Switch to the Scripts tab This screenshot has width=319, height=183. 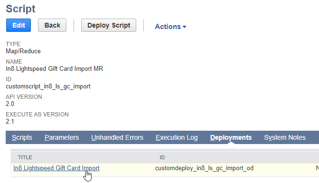(22, 137)
